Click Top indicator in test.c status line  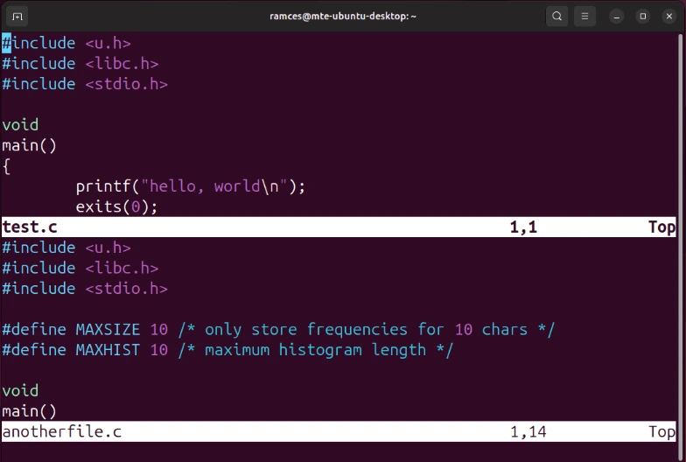[661, 227]
